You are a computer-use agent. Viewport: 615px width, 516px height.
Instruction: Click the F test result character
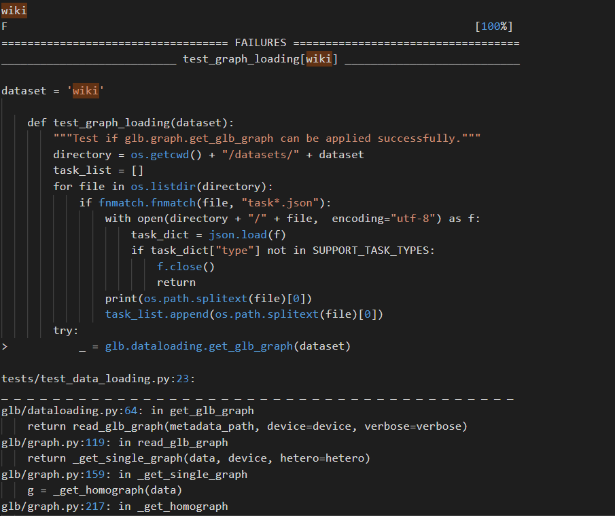tap(4, 26)
